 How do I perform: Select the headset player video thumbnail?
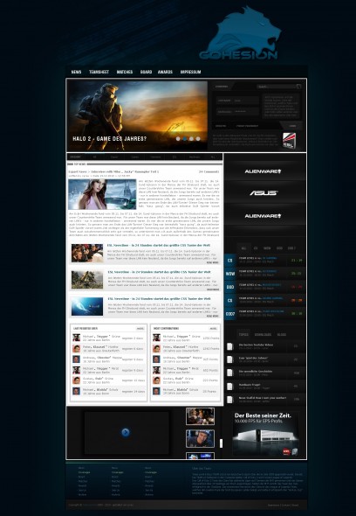[200, 438]
